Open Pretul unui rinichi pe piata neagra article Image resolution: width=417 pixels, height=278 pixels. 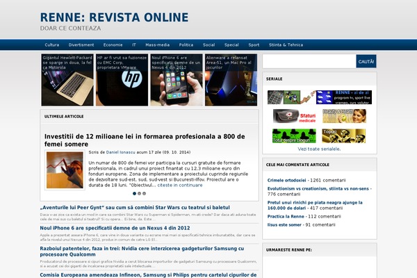(x=315, y=206)
